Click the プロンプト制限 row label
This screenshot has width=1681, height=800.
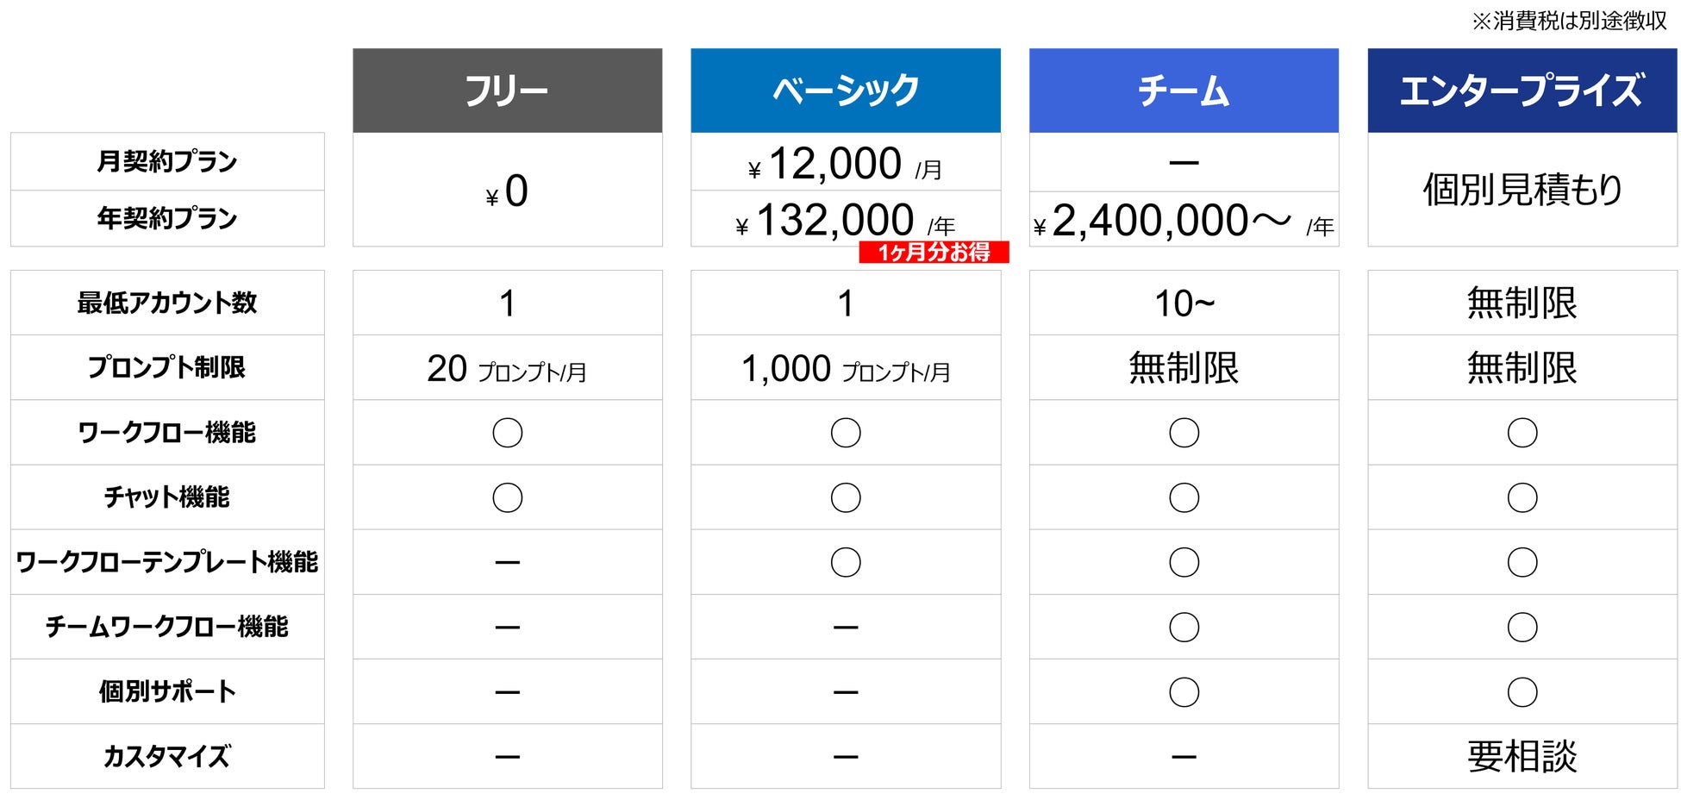point(167,367)
